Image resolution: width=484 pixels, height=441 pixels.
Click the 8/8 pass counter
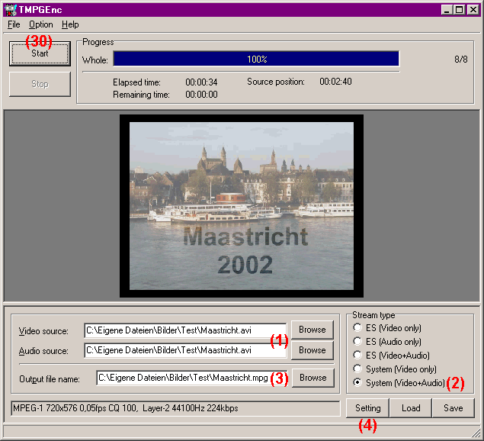tap(461, 60)
